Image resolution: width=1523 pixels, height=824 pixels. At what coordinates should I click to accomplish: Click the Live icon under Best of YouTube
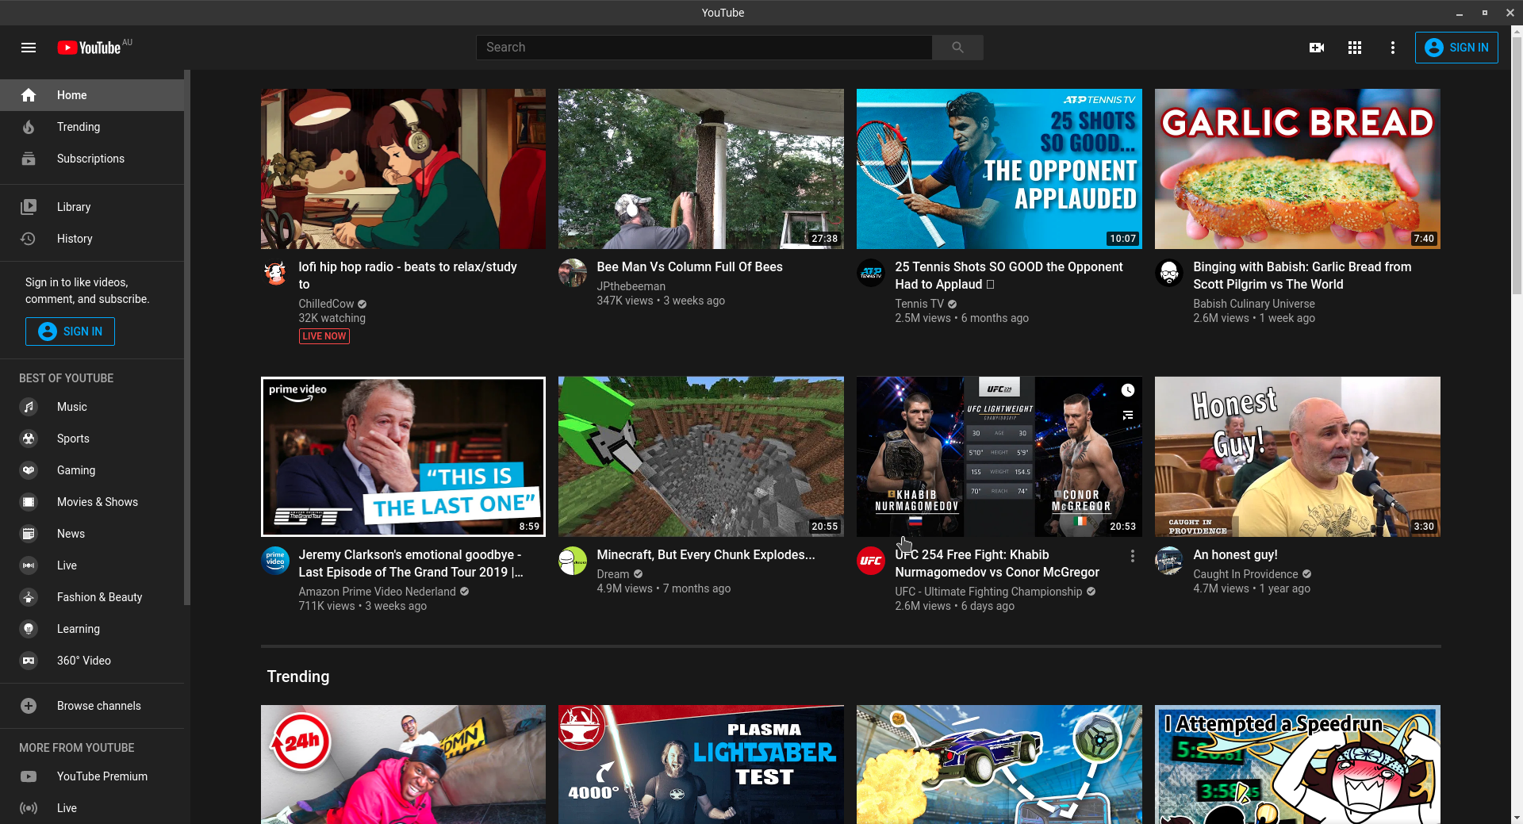tap(29, 565)
